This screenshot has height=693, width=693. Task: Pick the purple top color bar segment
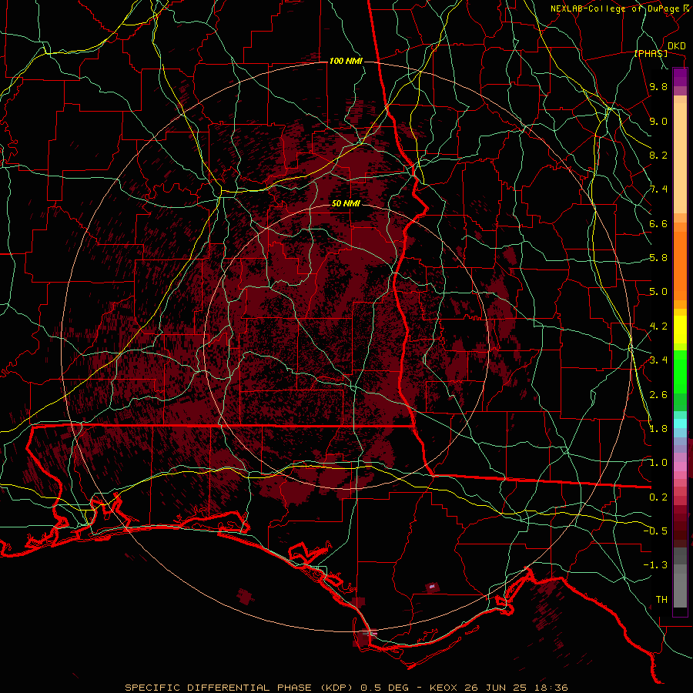(680, 77)
